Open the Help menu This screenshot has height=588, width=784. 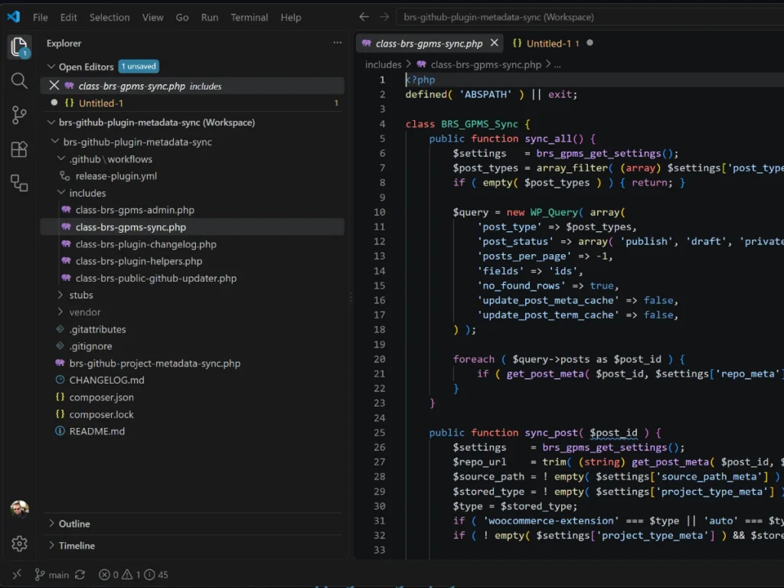pyautogui.click(x=290, y=18)
